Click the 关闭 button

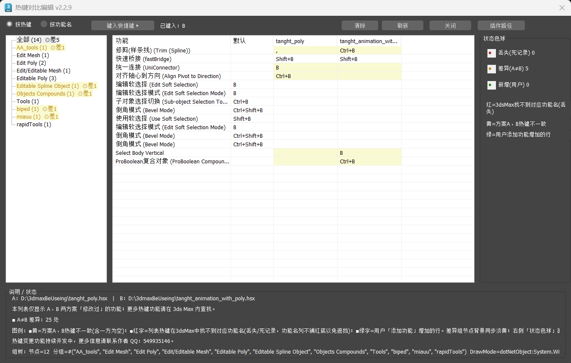pyautogui.click(x=450, y=26)
